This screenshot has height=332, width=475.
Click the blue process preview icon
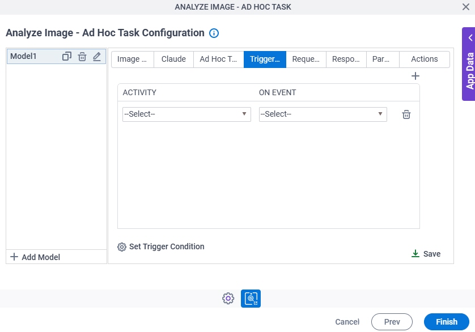tap(251, 299)
